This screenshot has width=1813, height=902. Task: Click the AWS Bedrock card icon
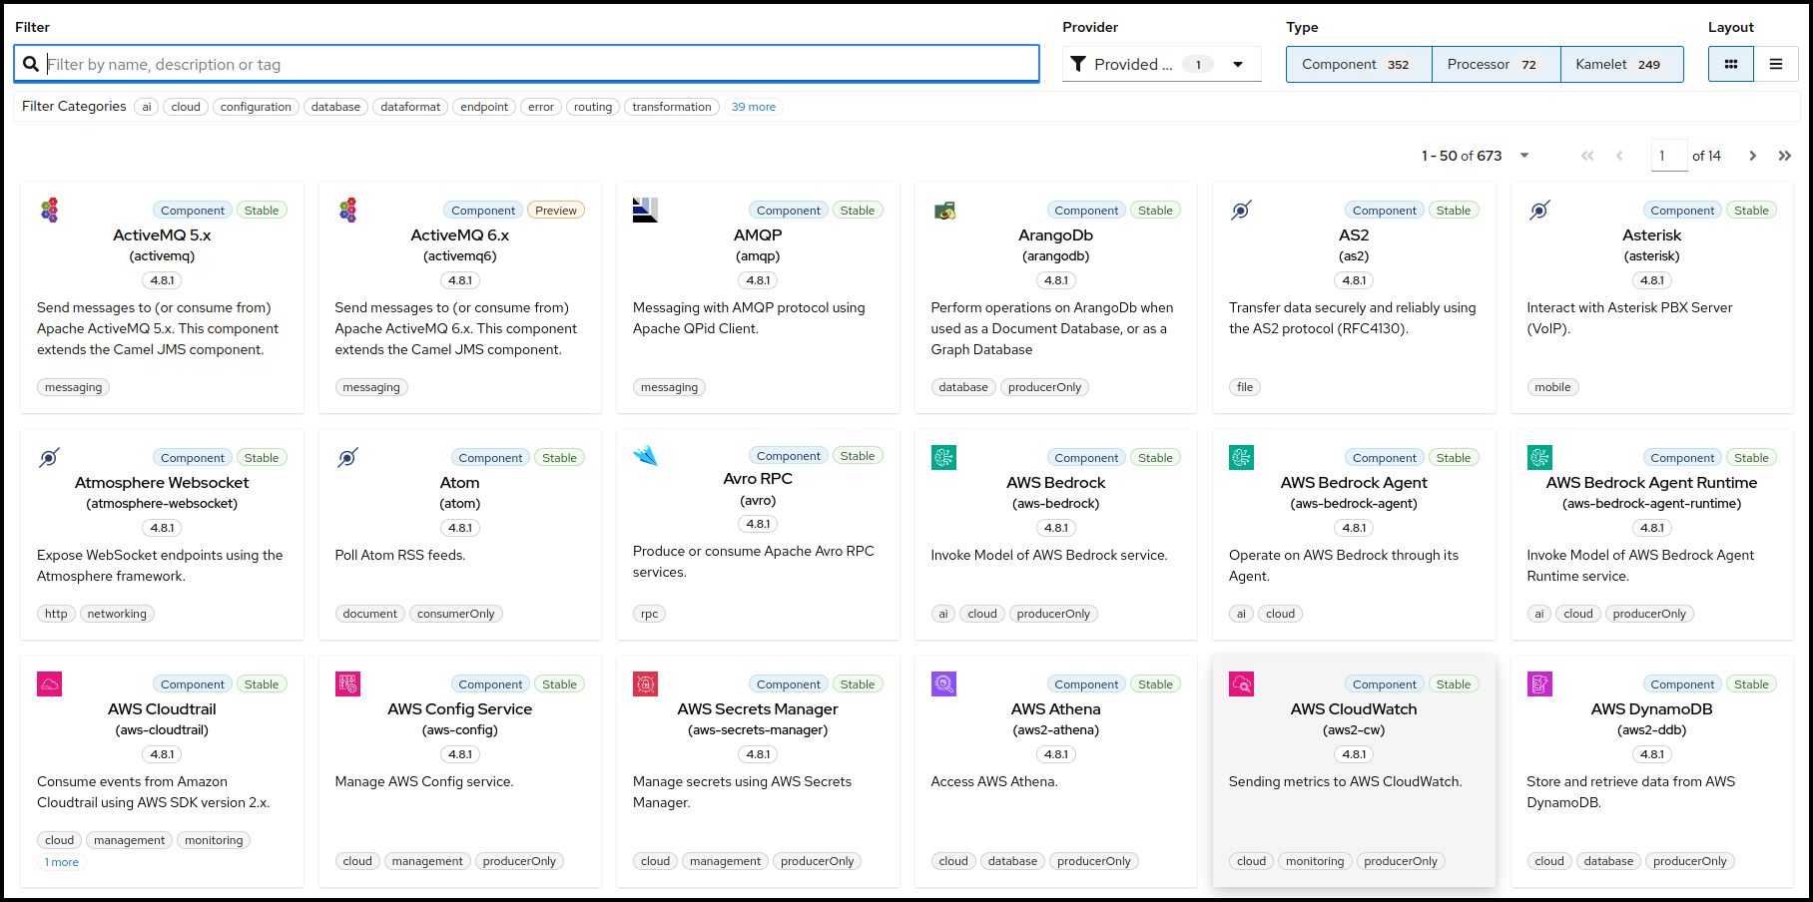pyautogui.click(x=942, y=457)
